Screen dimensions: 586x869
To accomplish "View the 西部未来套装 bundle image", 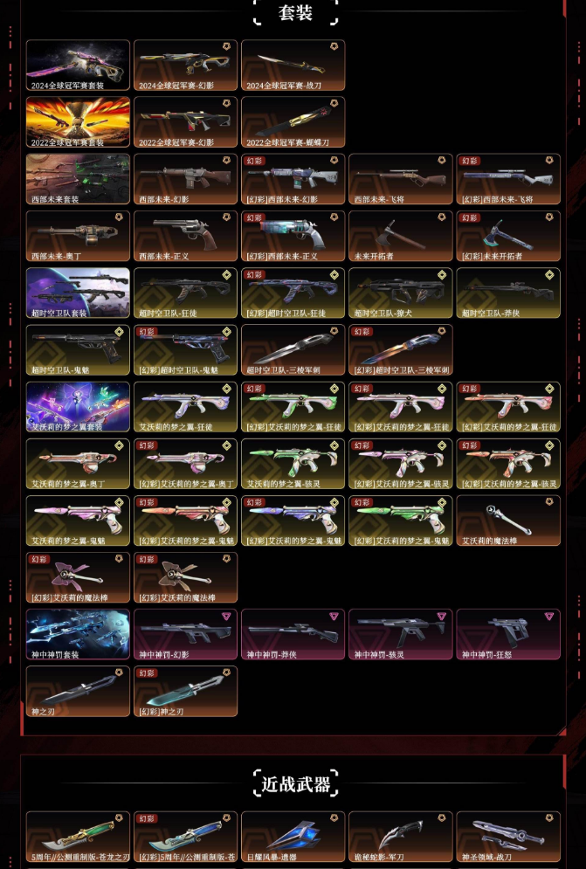I will point(78,179).
